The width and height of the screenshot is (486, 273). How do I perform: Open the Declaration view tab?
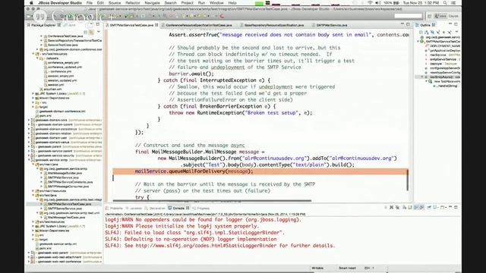(x=155, y=209)
